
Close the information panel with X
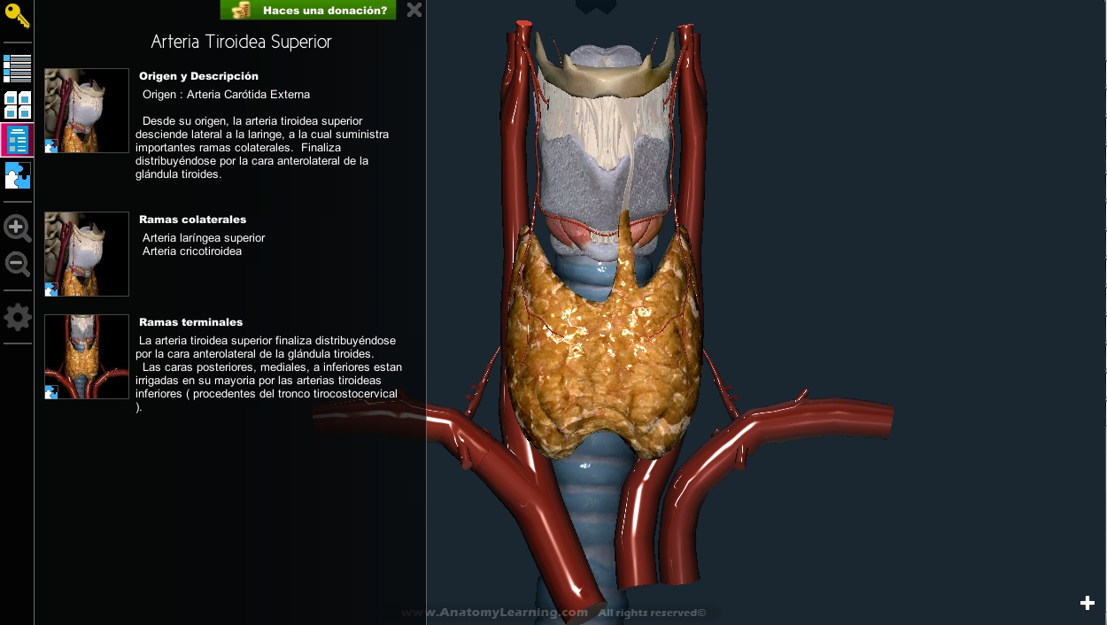coord(414,10)
